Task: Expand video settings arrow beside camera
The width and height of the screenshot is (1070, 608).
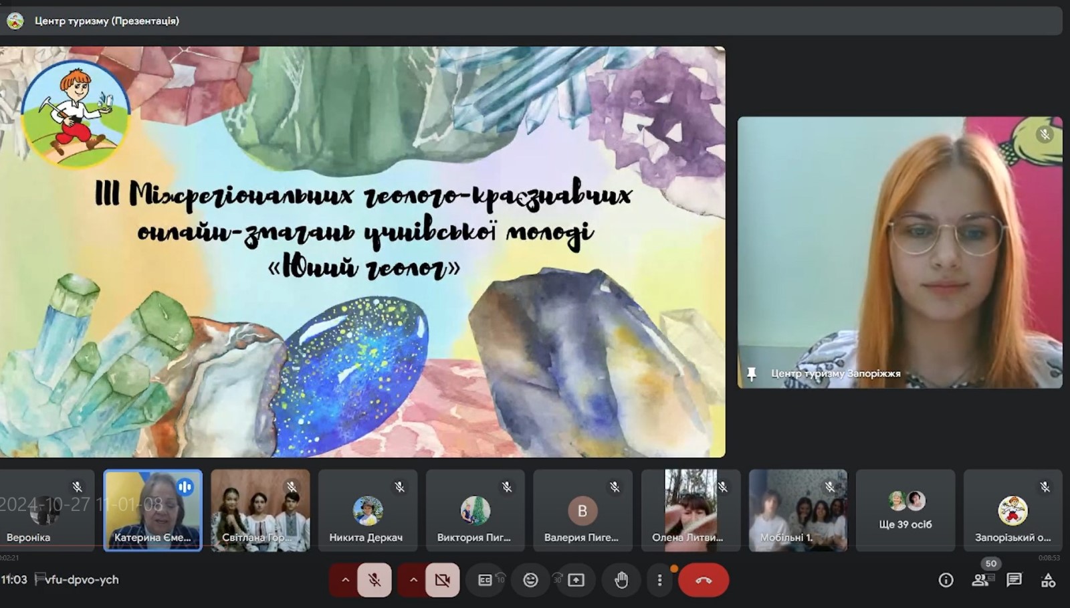Action: 413,580
